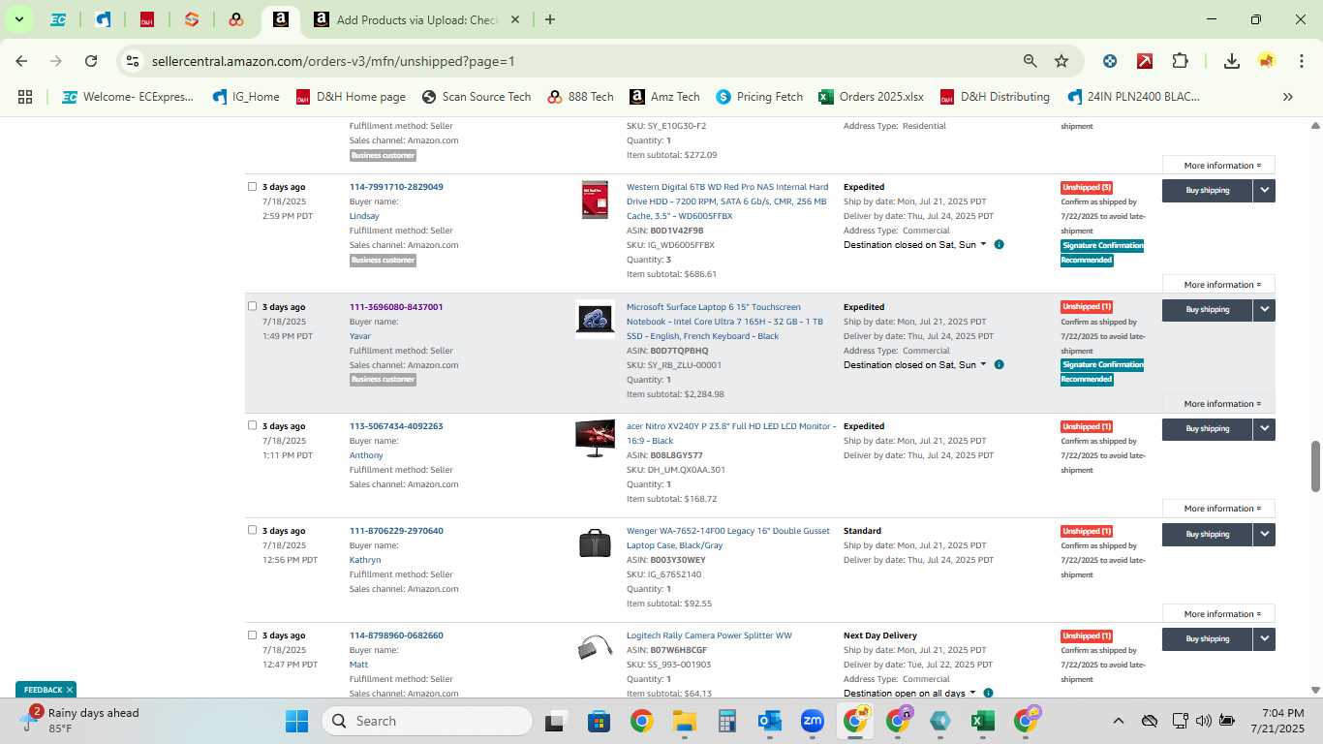Image resolution: width=1323 pixels, height=744 pixels.
Task: Open Zoom from the taskbar
Action: [813, 721]
